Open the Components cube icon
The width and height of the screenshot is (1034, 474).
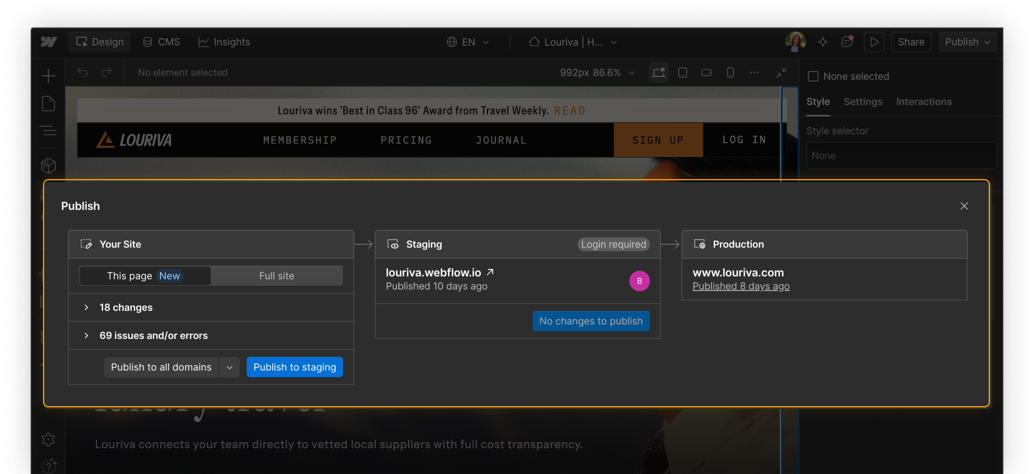[48, 165]
